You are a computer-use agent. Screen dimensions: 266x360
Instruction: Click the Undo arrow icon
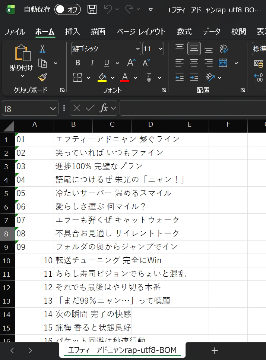tap(108, 9)
